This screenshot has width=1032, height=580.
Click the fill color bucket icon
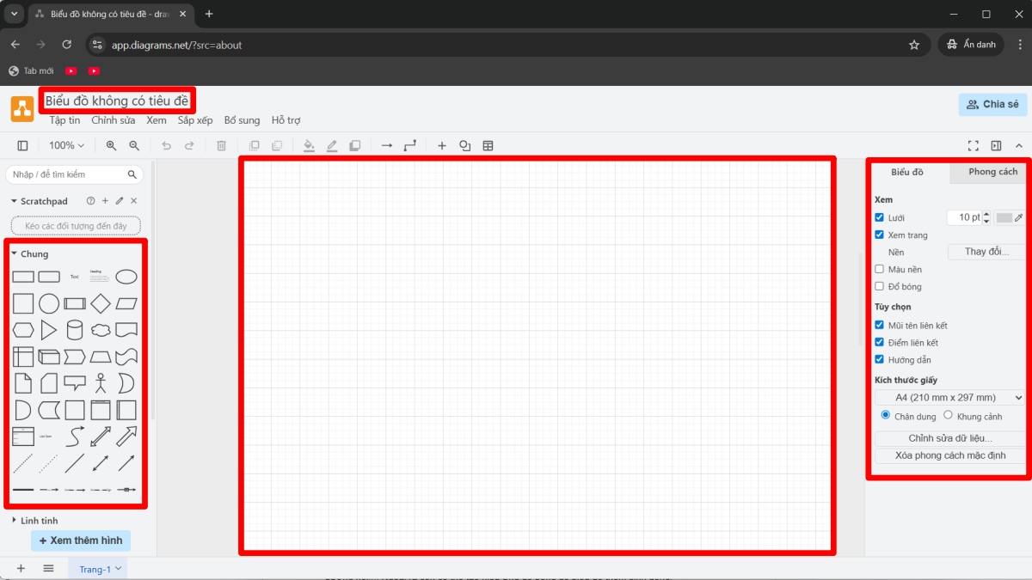[x=309, y=146]
